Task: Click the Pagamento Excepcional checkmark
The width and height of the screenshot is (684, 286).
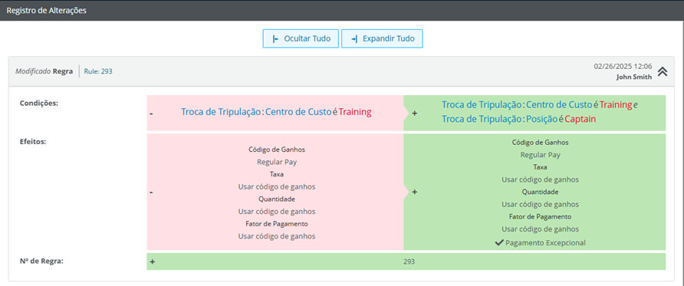Action: click(x=499, y=242)
